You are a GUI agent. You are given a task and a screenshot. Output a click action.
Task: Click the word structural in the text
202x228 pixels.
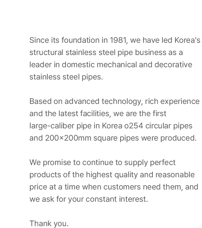click(46, 52)
